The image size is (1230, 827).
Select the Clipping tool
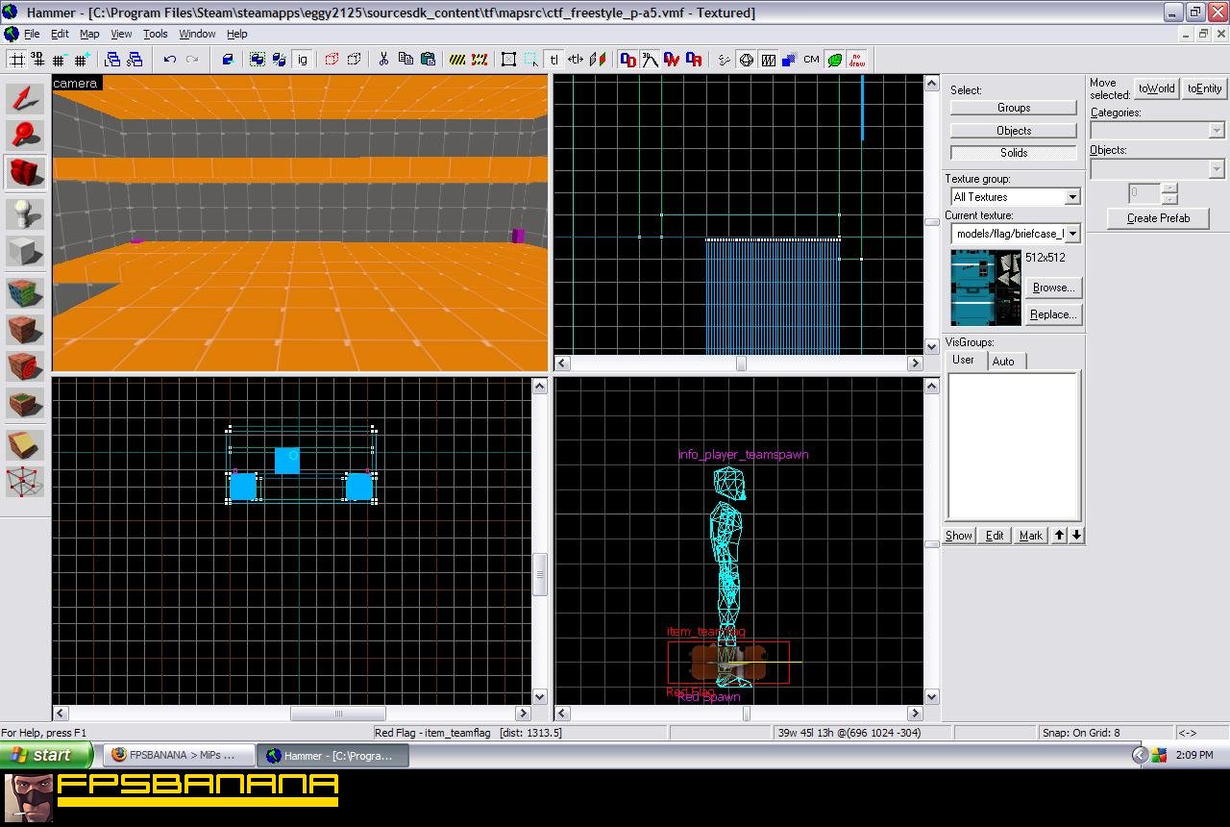coord(25,444)
